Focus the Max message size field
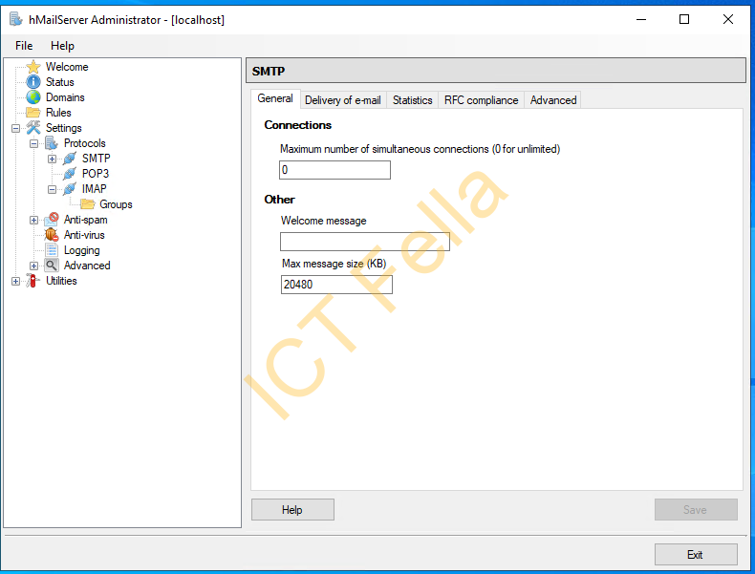Screen dimensions: 755x574 (x=336, y=285)
